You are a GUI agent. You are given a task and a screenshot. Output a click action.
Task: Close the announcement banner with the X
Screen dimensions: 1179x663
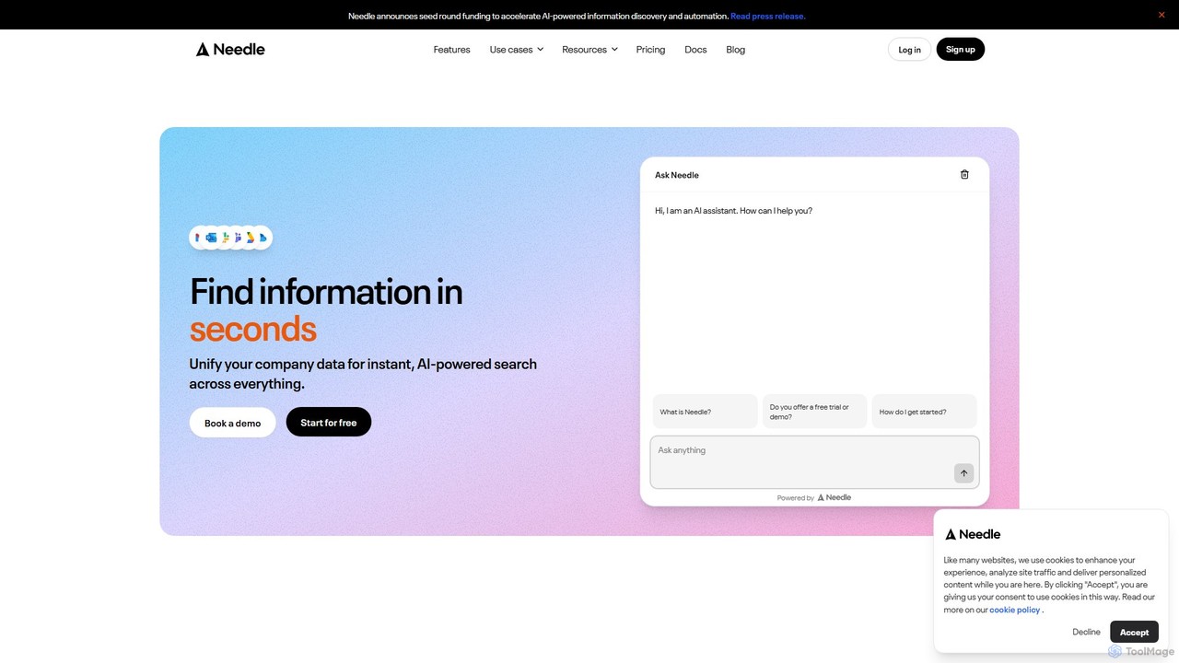click(1161, 15)
